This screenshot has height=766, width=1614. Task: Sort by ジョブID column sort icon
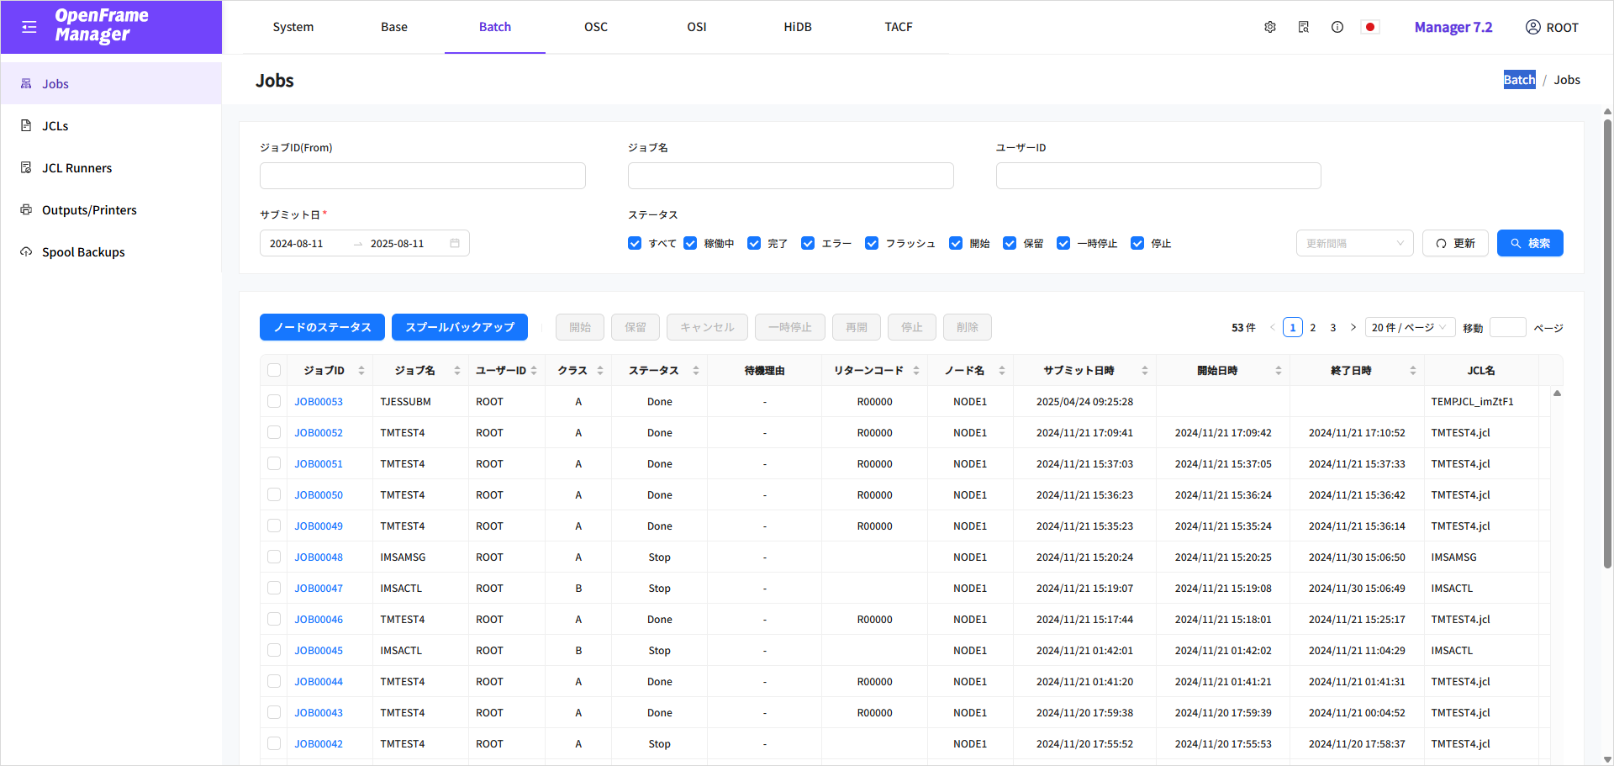361,371
